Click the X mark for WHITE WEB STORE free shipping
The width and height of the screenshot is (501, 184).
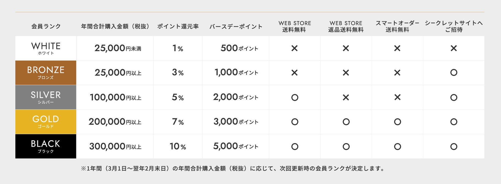(294, 48)
